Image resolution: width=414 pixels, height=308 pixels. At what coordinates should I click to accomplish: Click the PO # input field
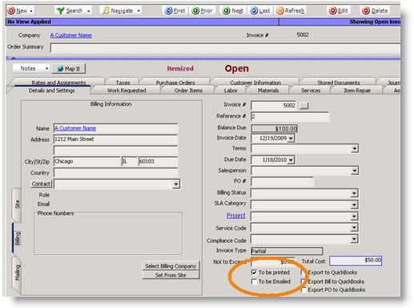(282, 181)
